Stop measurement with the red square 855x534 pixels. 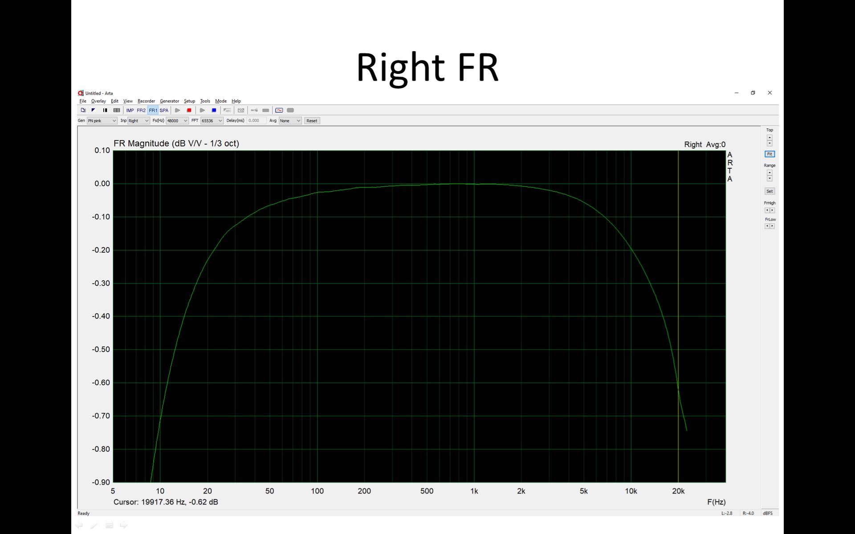tap(189, 110)
